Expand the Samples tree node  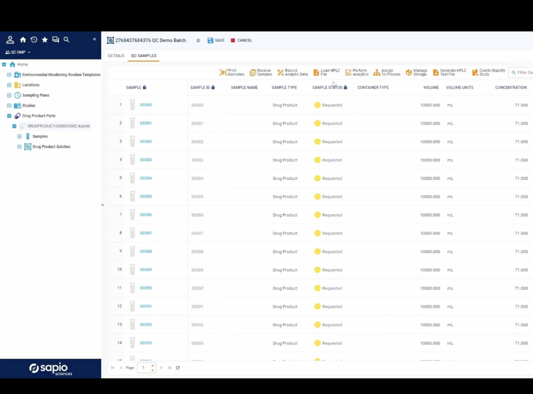point(20,136)
